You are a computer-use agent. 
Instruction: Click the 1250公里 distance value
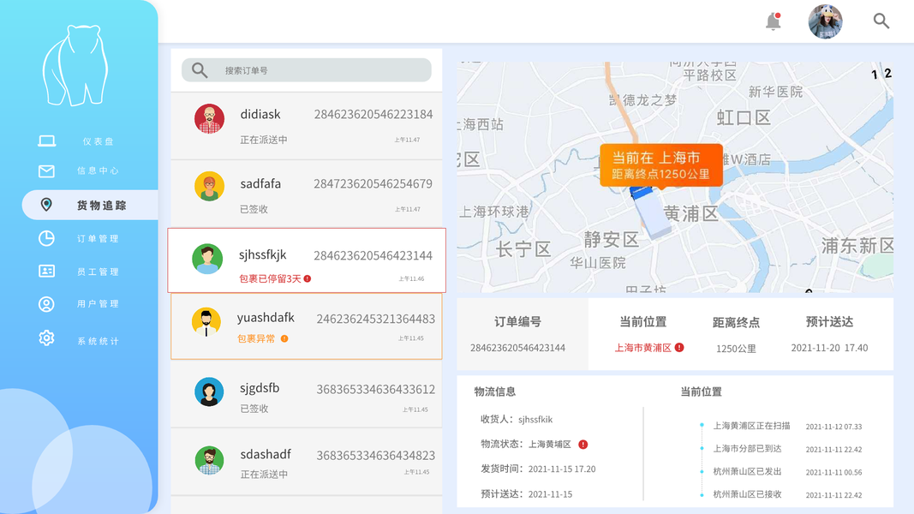pyautogui.click(x=736, y=349)
